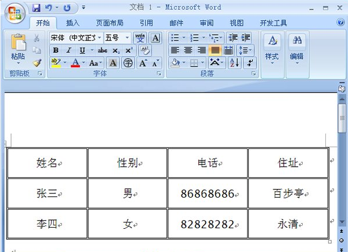Screen dimensions: 348x252
Task: Open the Asian layout menu
Action: [x=216, y=63]
